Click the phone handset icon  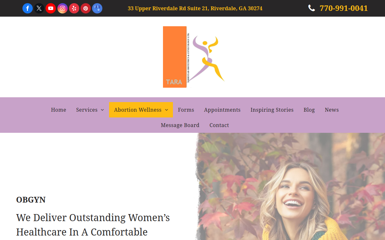point(312,8)
